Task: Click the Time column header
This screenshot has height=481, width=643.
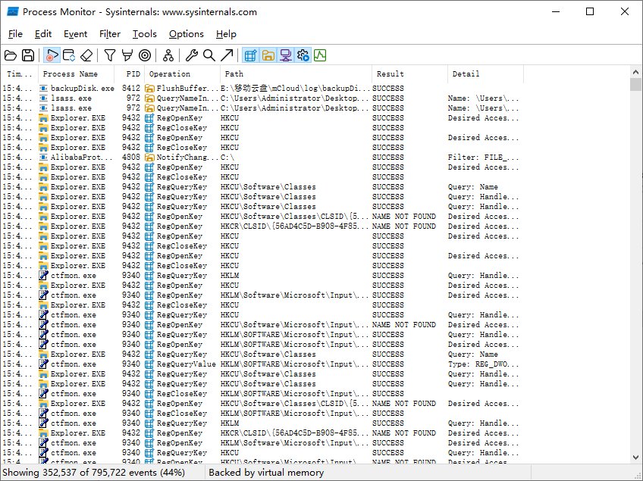Action: pyautogui.click(x=20, y=73)
